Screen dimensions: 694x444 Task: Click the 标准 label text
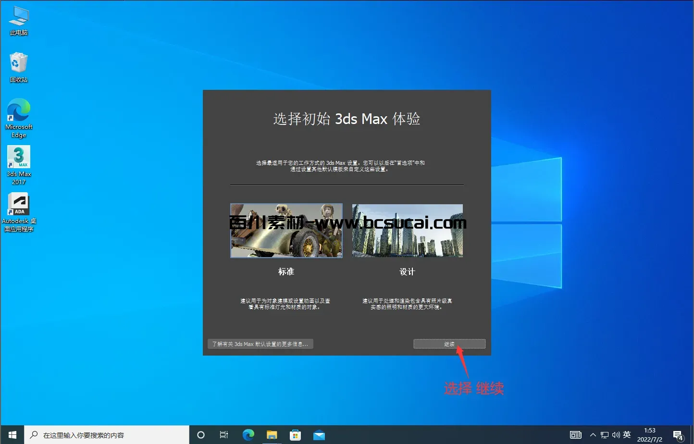(x=286, y=272)
